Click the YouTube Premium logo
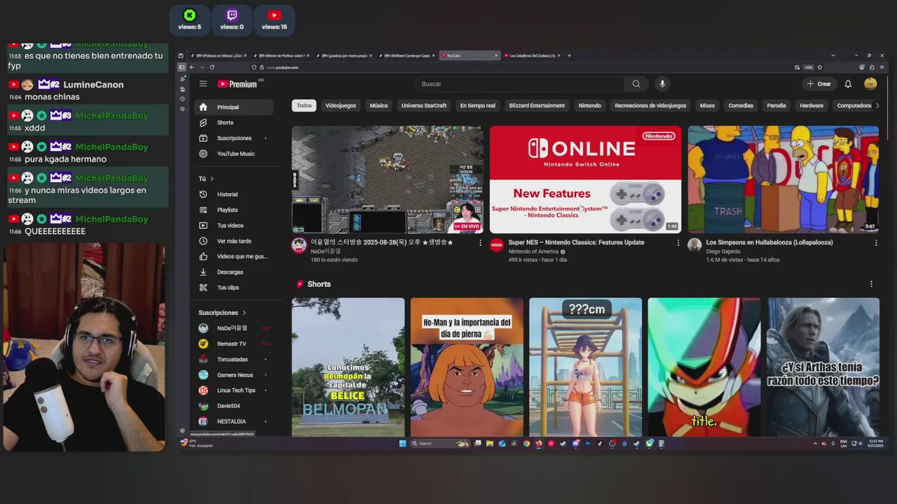Viewport: 897px width, 504px height. click(237, 84)
